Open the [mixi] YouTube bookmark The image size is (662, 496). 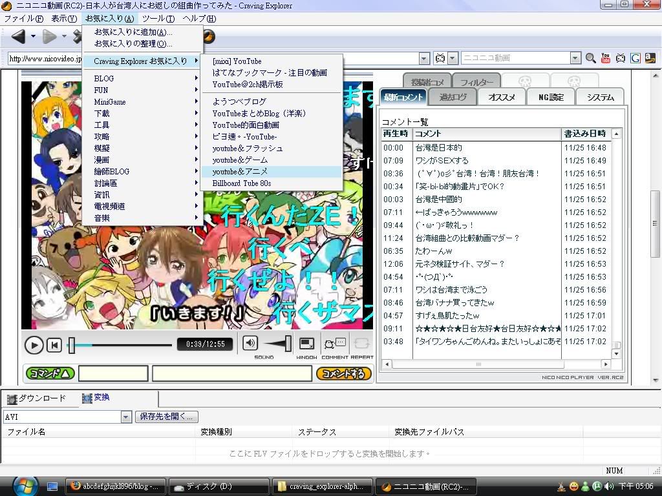tap(272, 61)
